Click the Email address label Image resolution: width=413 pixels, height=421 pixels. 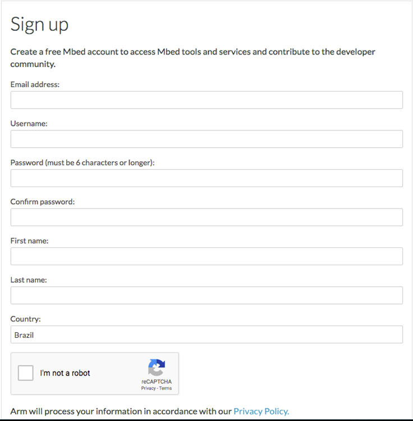pyautogui.click(x=35, y=84)
